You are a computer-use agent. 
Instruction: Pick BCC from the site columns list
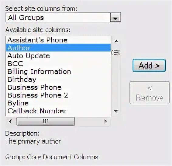(58, 64)
